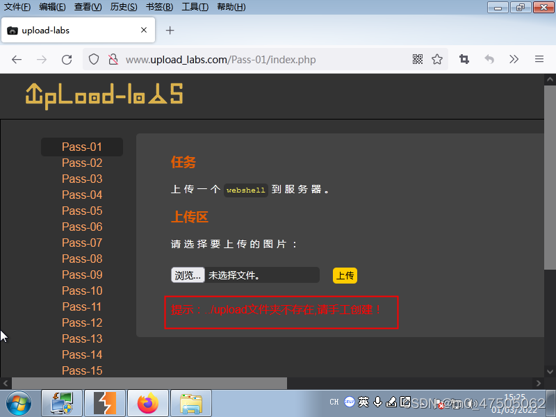The image size is (556, 417).
Task: Click the back navigation arrow
Action: tap(17, 60)
